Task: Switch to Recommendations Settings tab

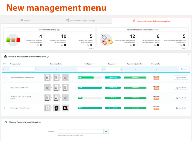Action: coord(80,21)
